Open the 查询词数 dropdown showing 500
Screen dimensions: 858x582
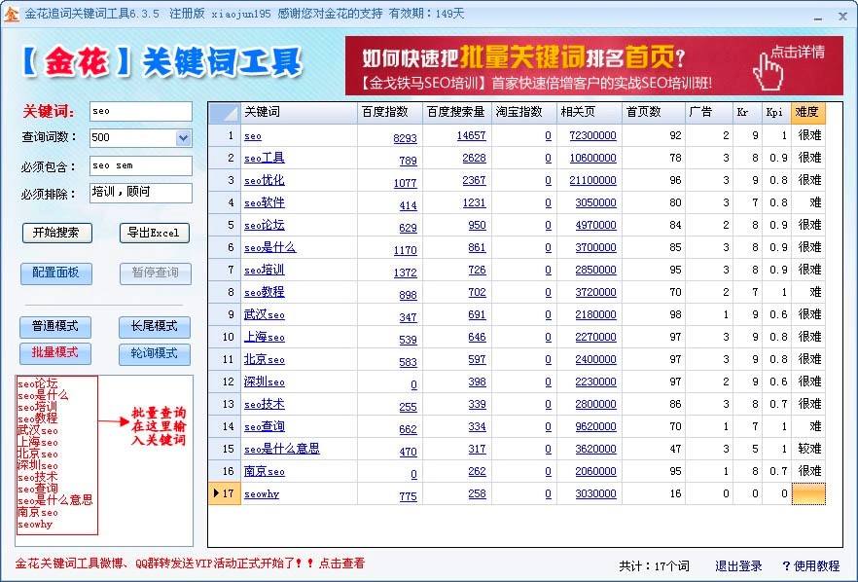(183, 138)
